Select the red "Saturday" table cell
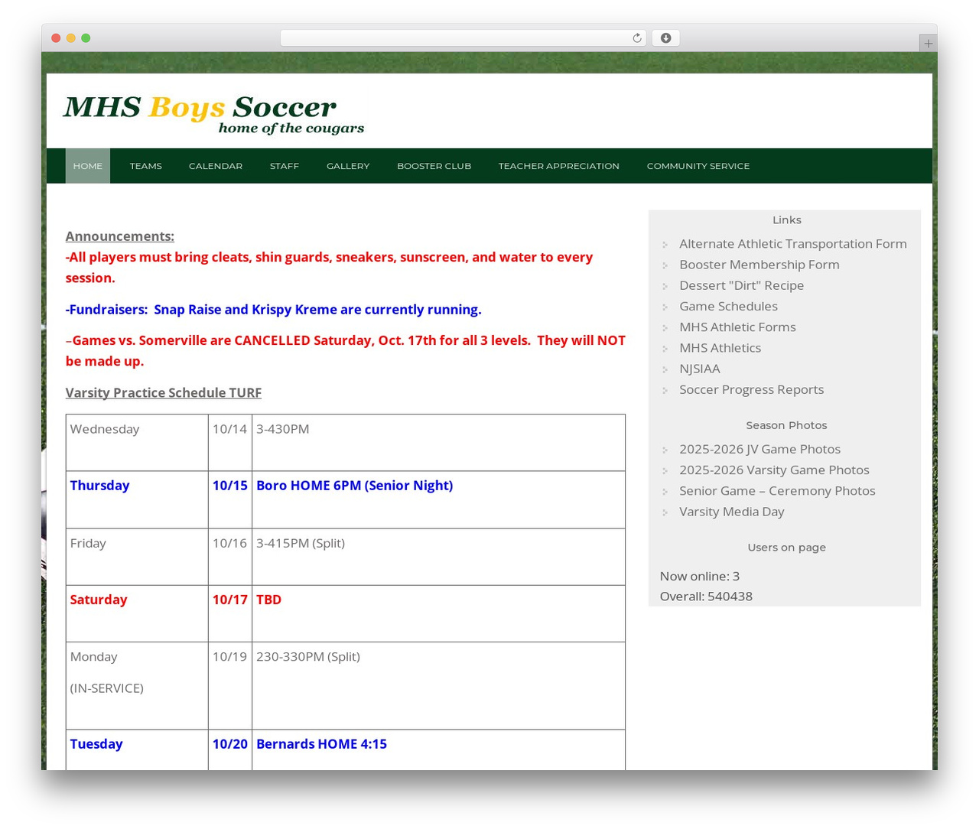The image size is (979, 829). [137, 614]
